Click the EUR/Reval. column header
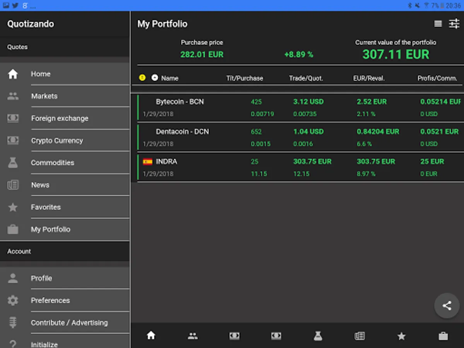The height and width of the screenshot is (348, 464). point(369,78)
